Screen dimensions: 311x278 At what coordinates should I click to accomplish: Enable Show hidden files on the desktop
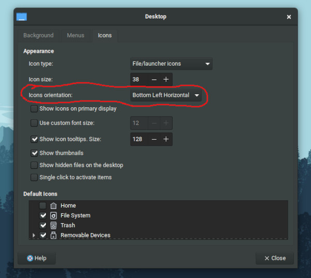point(34,165)
